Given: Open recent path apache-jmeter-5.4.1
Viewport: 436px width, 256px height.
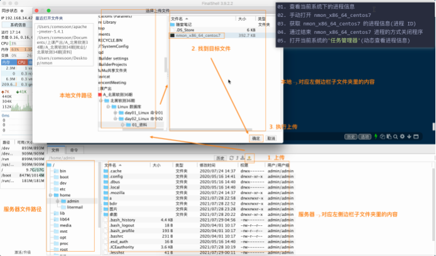Looking at the screenshot, I should [x=62, y=29].
